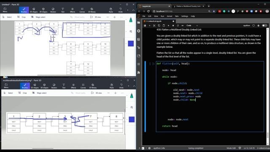The height and width of the screenshot is (152, 270).
Task: Open 2D shapes in the bottom Paint 3D window
Action: (35, 86)
